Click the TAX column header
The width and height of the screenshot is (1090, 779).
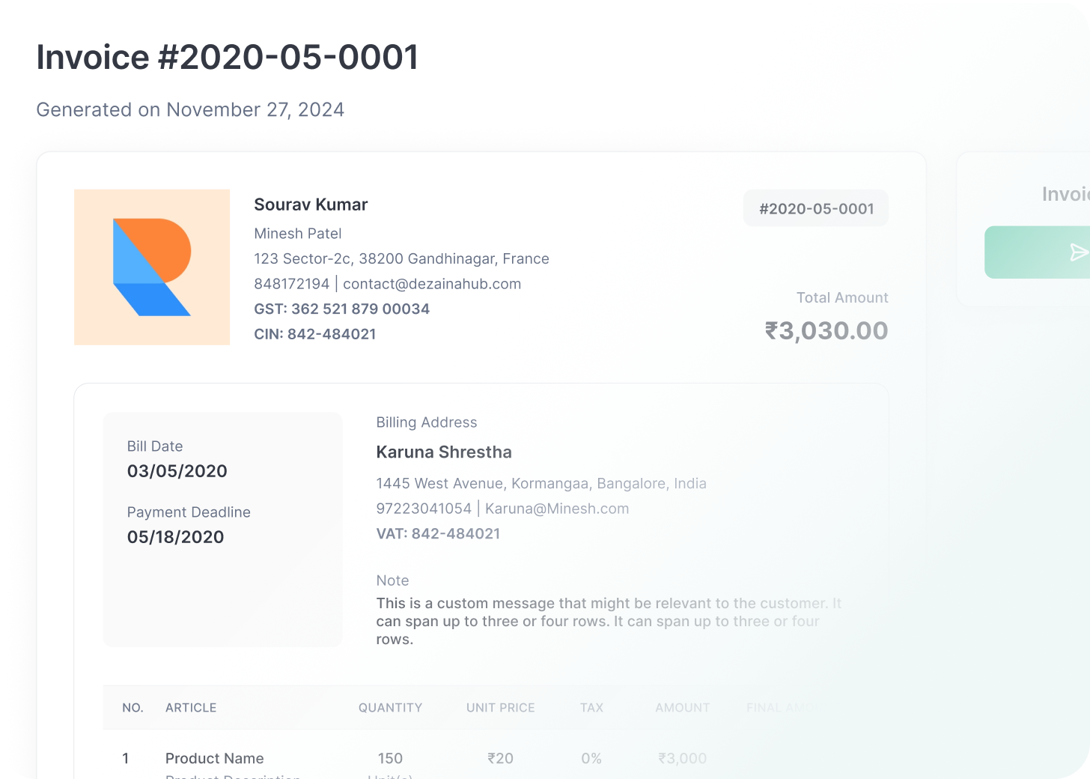[x=591, y=708]
